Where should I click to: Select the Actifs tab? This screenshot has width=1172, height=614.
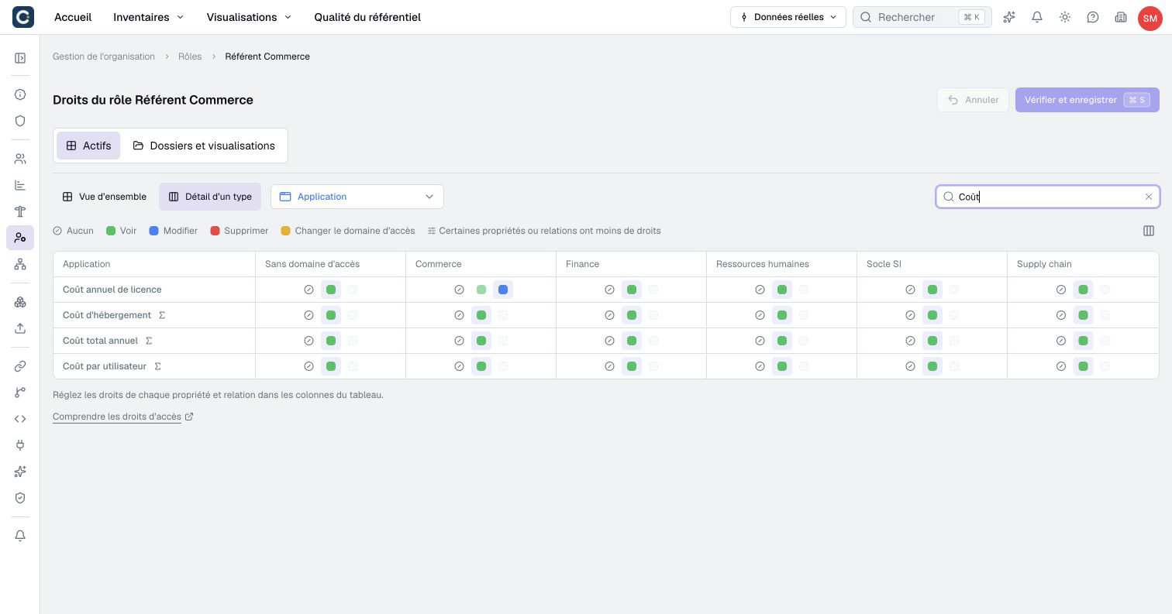(x=88, y=146)
